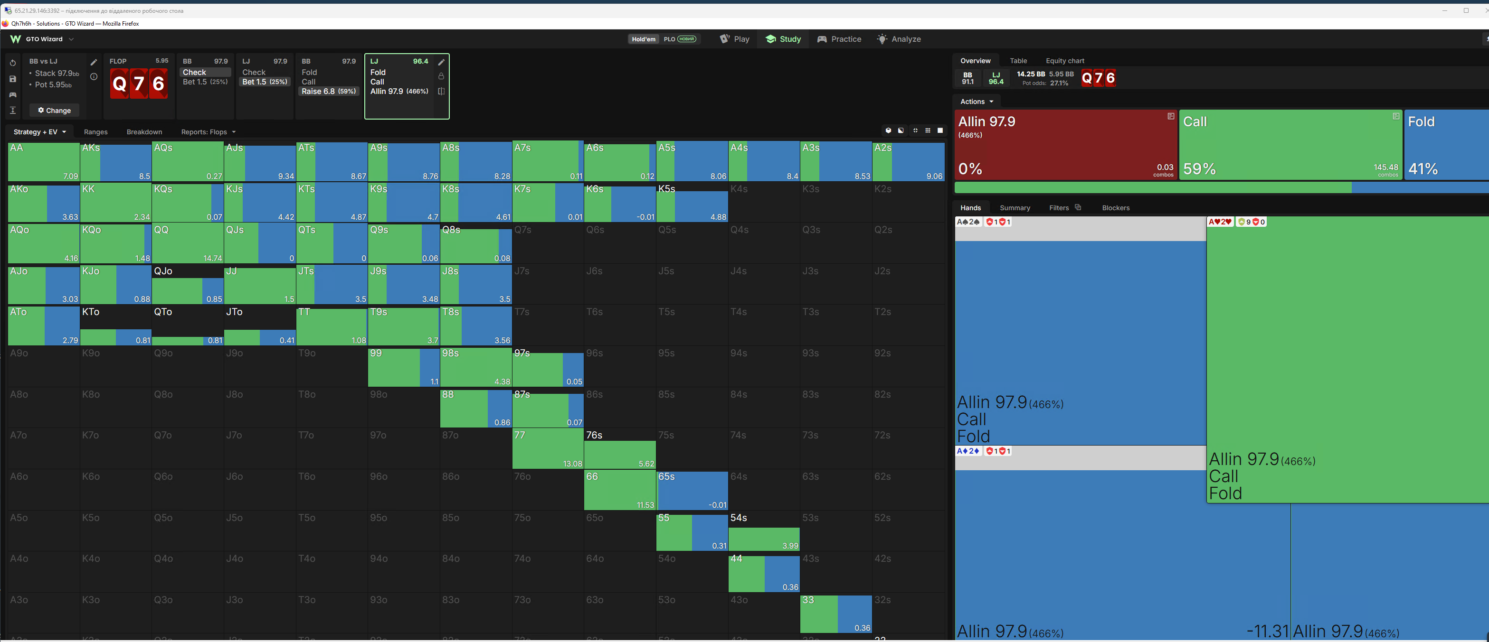Toggle the diagonal split square display mode
1489x642 pixels.
coord(901,130)
